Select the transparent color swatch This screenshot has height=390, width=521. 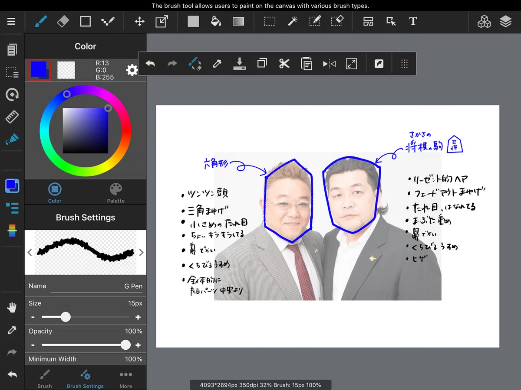tap(66, 70)
